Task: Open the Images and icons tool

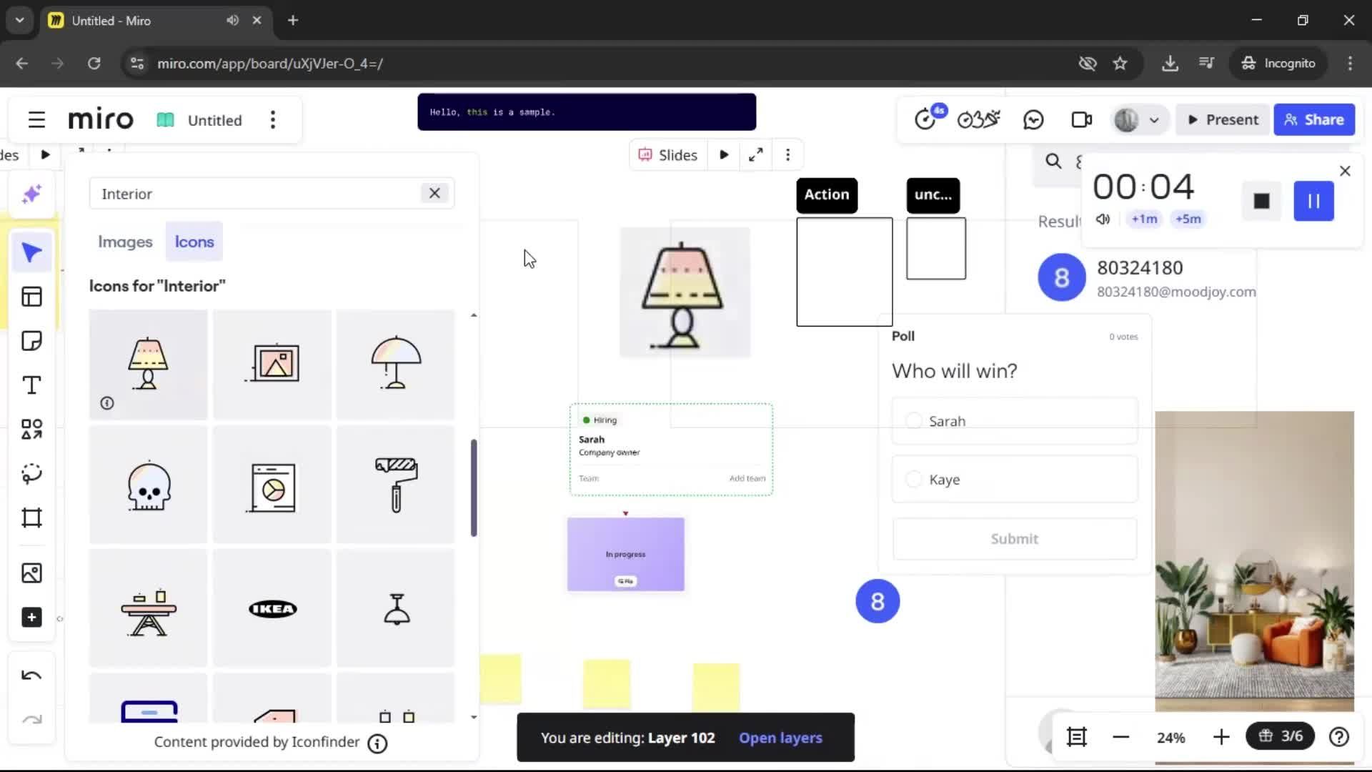Action: 31,573
